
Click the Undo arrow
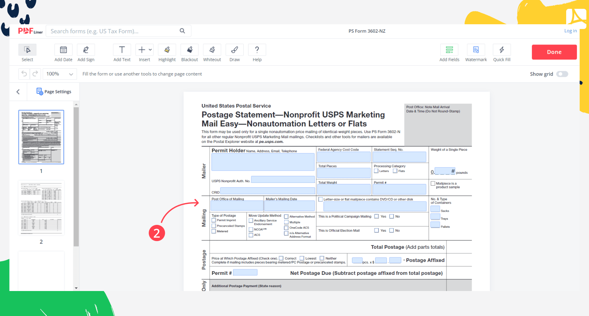24,74
